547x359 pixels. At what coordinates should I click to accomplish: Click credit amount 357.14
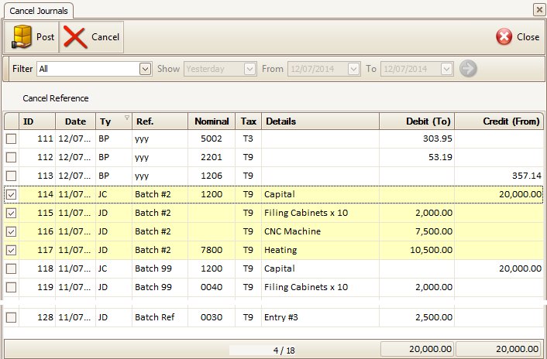tap(526, 176)
